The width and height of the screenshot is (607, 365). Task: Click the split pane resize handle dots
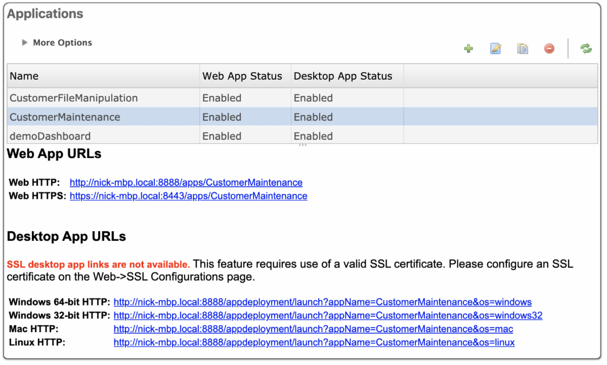pos(303,145)
